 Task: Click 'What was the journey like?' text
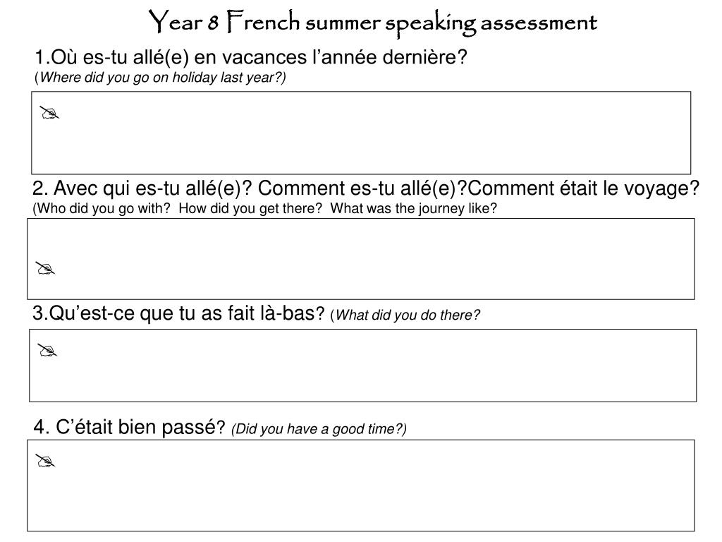coord(413,208)
